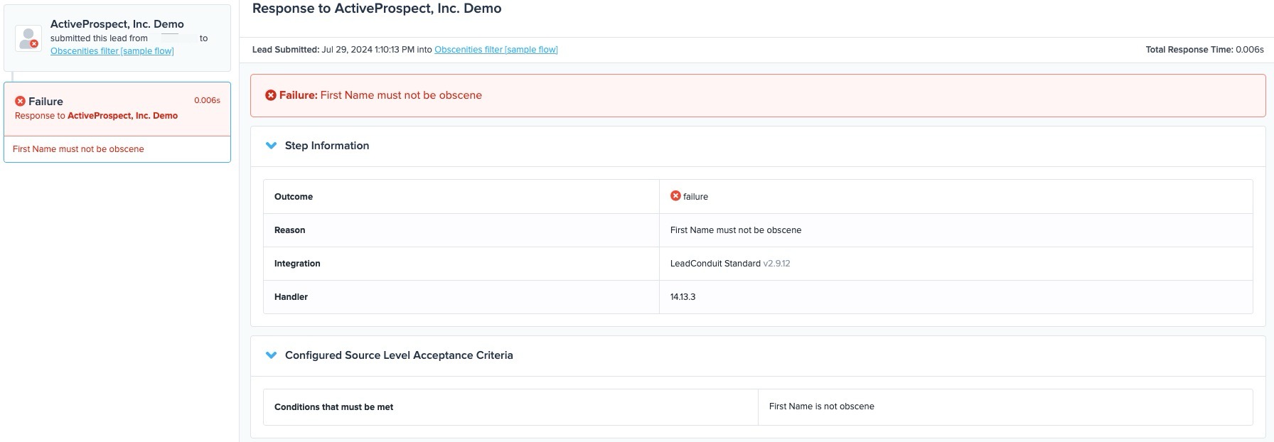Click the Total Response Time 0.006s text
Viewport: 1274px width, 442px height.
(x=1204, y=50)
